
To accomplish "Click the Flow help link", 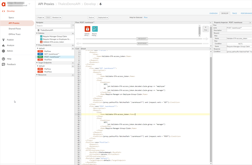I will coord(146,17).
